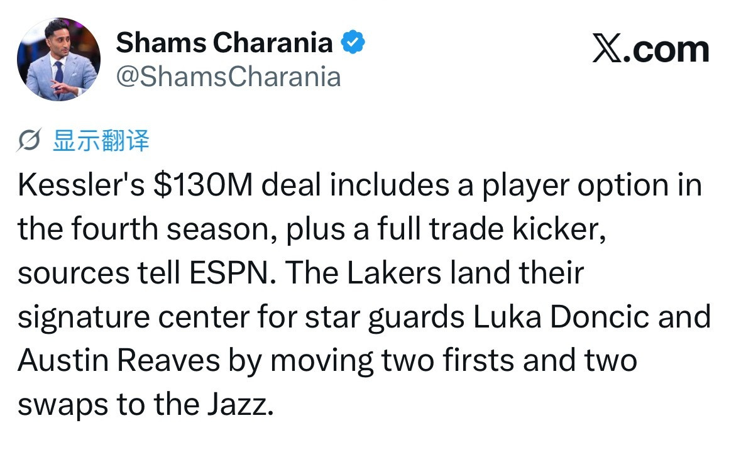Click the word "ESPN" in the post

228,273
